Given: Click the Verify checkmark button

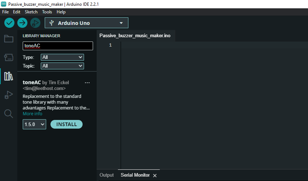Looking at the screenshot, I should pos(9,23).
